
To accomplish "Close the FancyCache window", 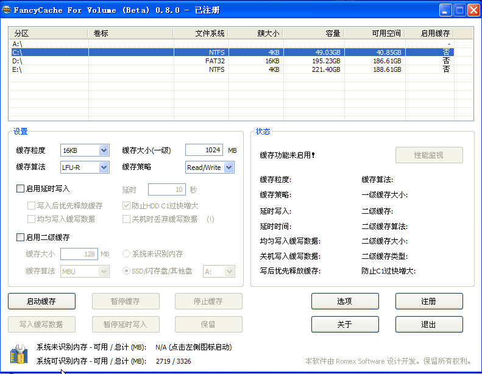I will 473,10.
